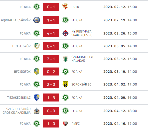Viewport: 148px width, 130px height.
Task: Click the PMFC club crest
Action: (x=65, y=123)
